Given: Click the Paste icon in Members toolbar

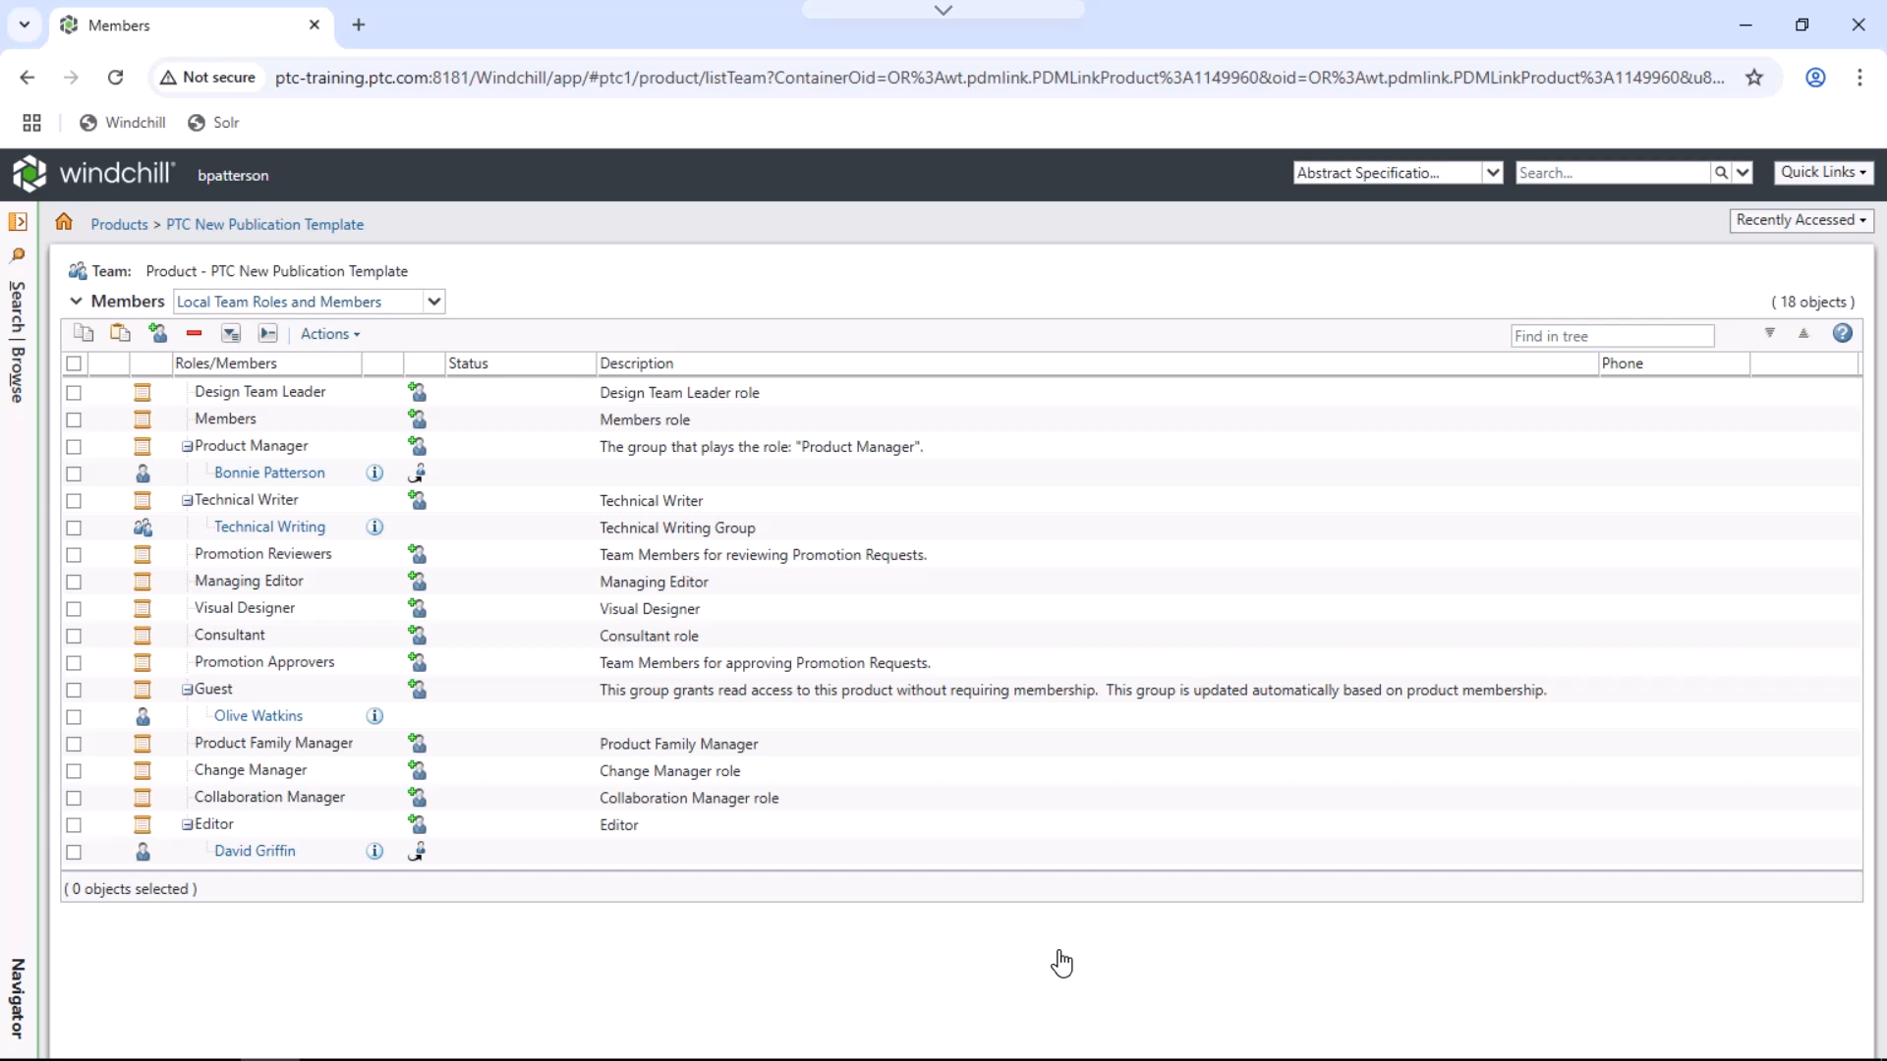Looking at the screenshot, I should point(120,333).
